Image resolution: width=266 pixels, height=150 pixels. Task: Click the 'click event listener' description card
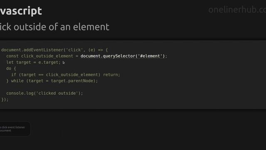point(15,129)
